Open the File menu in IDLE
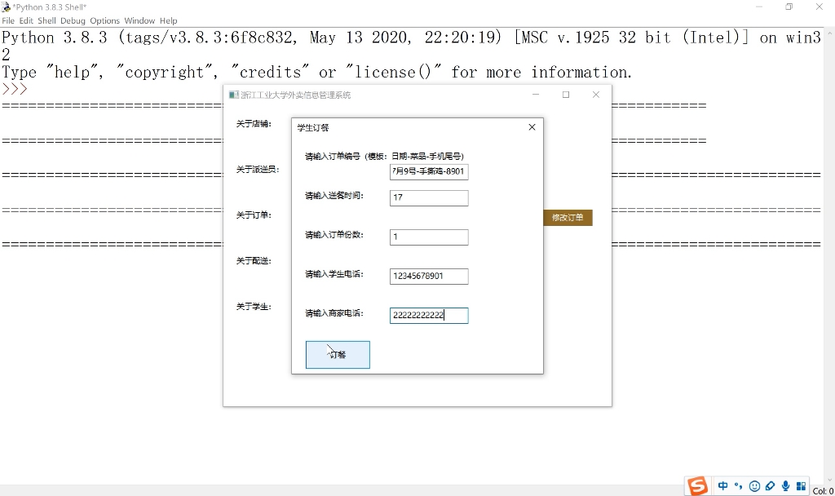This screenshot has height=496, width=835. pos(8,20)
